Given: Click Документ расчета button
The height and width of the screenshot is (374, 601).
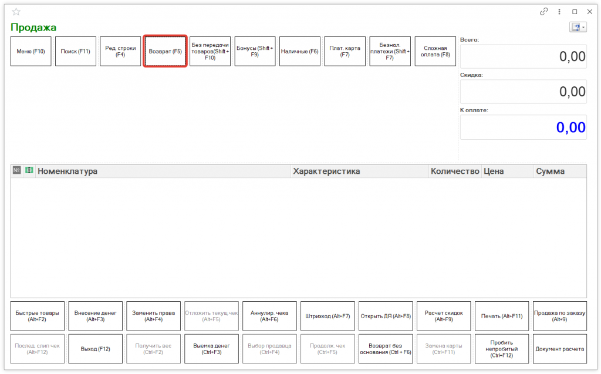Looking at the screenshot, I should 560,349.
